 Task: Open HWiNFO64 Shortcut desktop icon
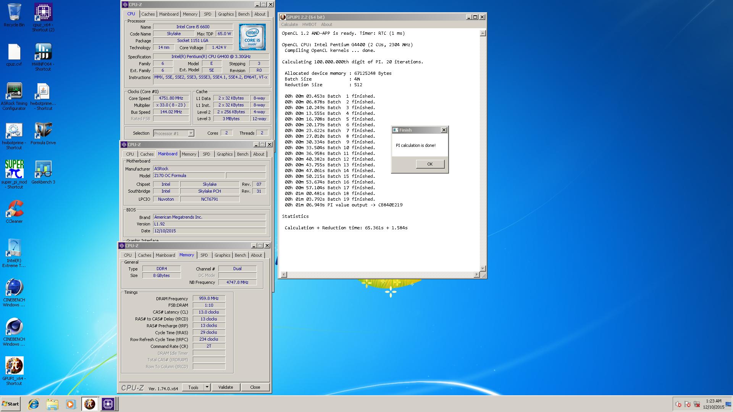(x=43, y=56)
